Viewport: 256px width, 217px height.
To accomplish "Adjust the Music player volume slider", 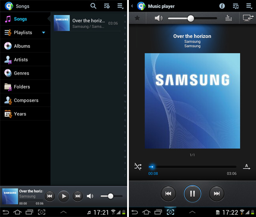I will click(191, 18).
